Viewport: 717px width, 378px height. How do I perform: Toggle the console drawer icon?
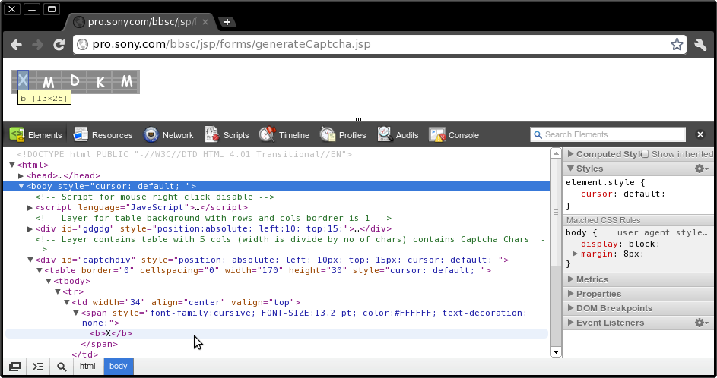pyautogui.click(x=38, y=366)
